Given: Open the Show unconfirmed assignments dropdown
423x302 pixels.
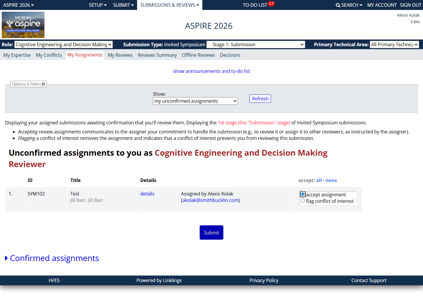Looking at the screenshot, I should pos(195,101).
